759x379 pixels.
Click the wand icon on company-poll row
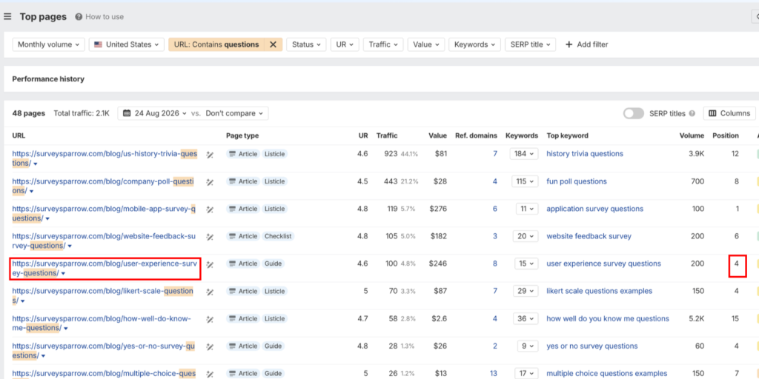tap(210, 182)
